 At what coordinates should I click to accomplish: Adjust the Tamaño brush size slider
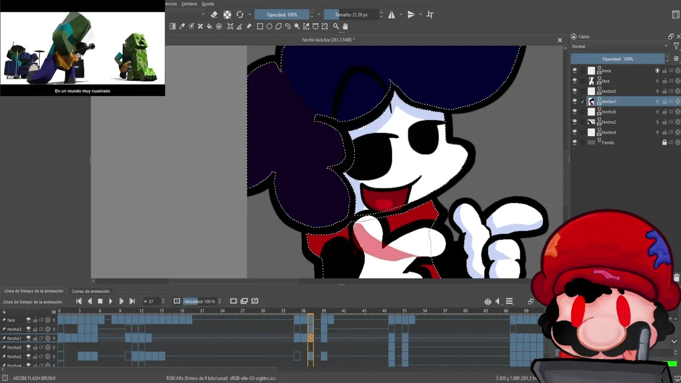point(351,15)
